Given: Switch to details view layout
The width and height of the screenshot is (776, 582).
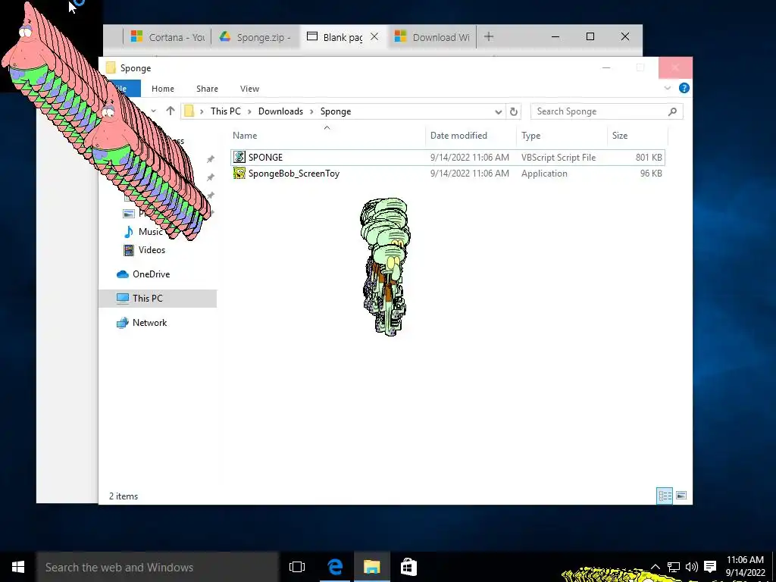Looking at the screenshot, I should tap(665, 496).
